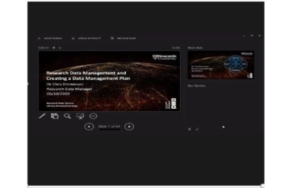Pause the presentation timer

(54, 47)
